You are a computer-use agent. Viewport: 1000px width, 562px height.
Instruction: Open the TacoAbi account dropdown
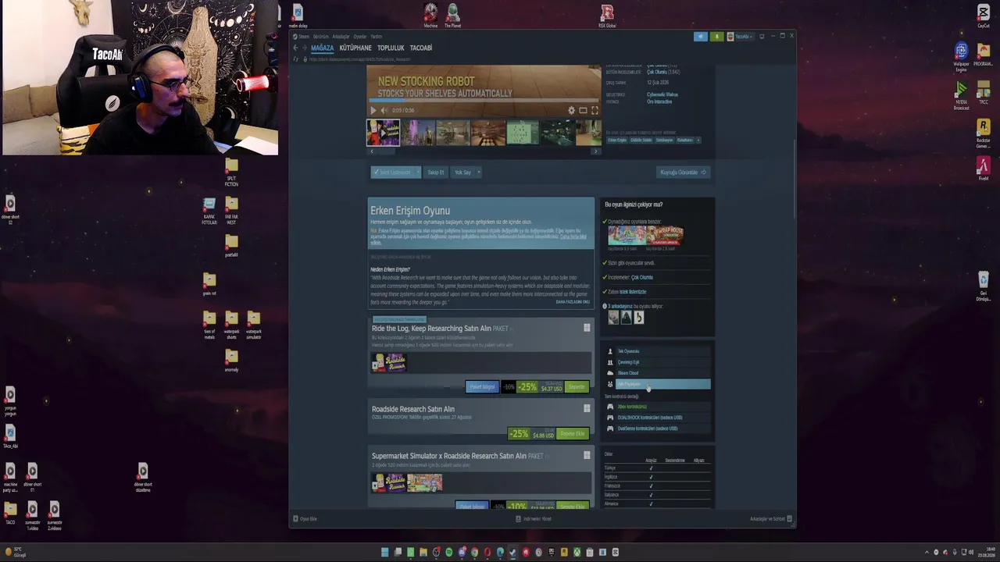[x=741, y=37]
